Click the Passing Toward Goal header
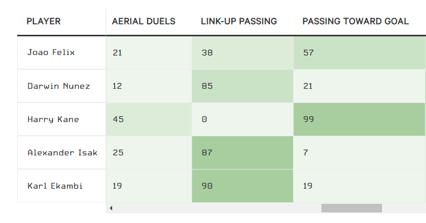 [x=355, y=21]
